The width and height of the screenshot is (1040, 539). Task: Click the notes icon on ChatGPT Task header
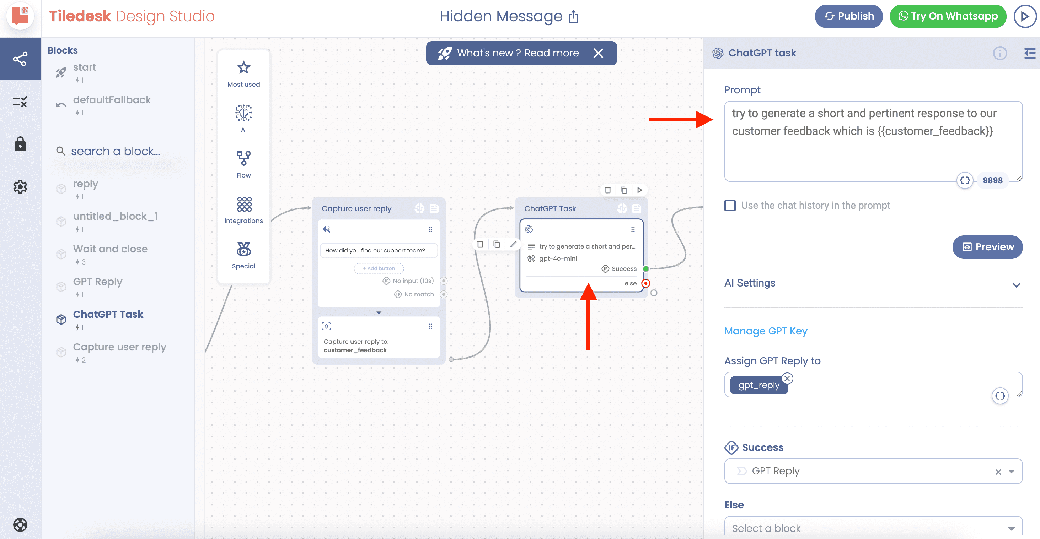[637, 208]
